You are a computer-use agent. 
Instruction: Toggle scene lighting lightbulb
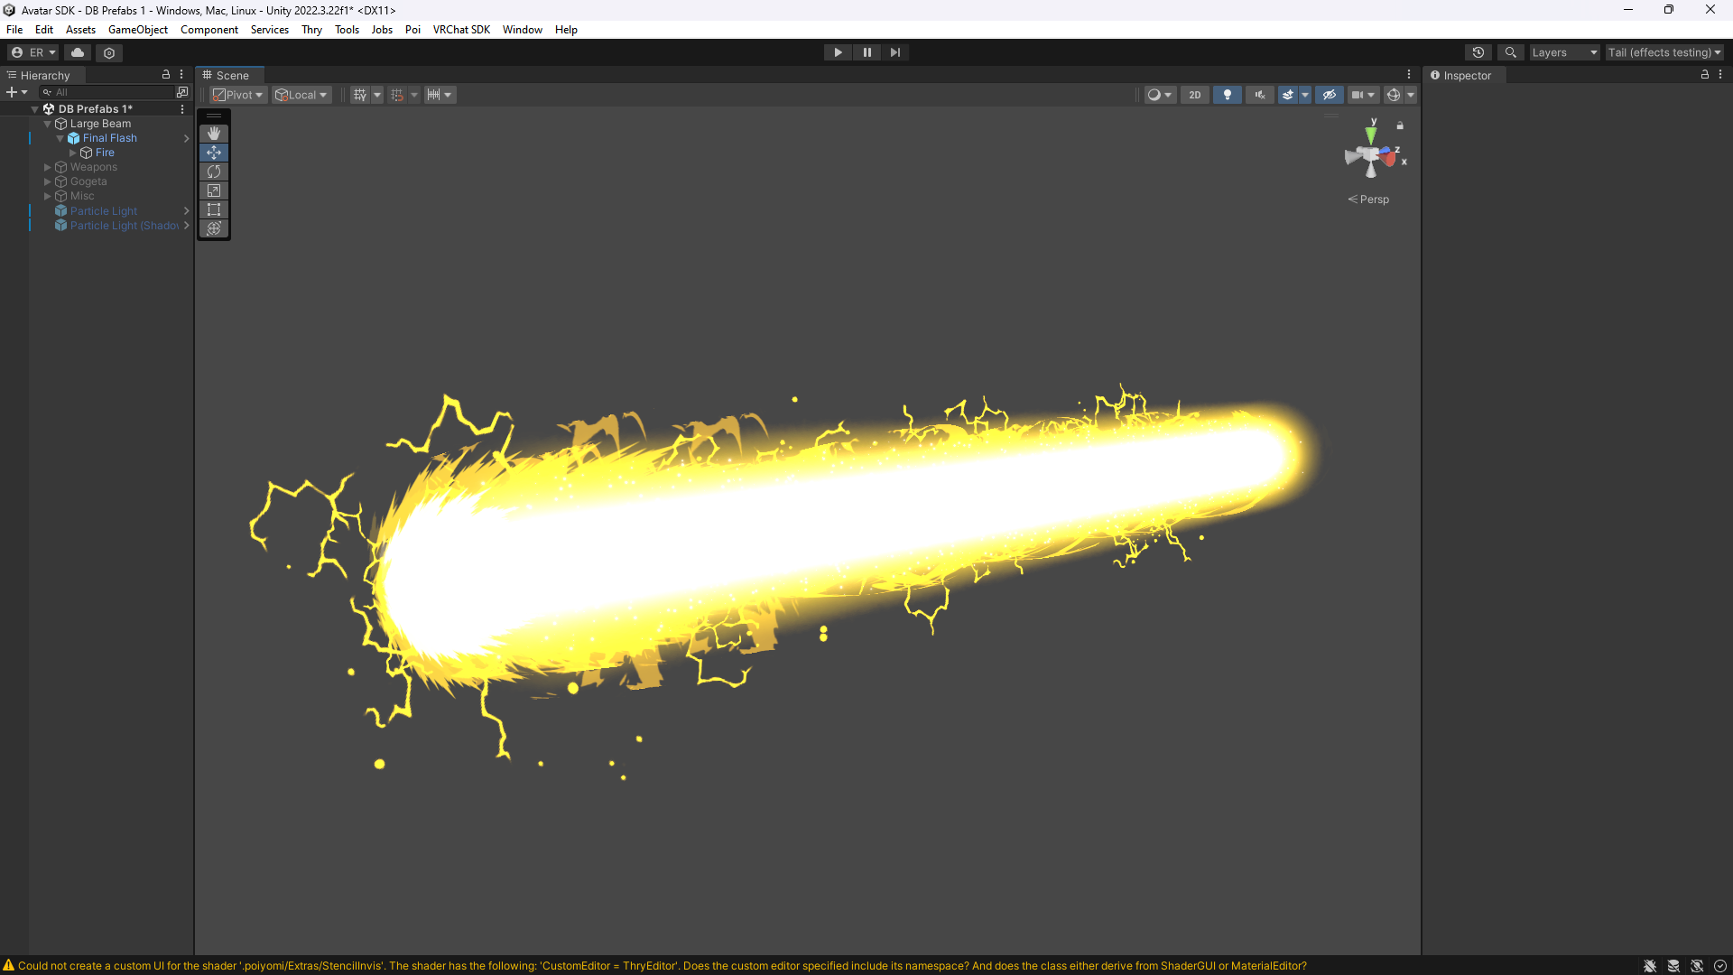[x=1227, y=95]
